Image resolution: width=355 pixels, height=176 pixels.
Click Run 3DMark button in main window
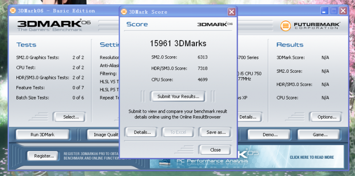coord(43,135)
